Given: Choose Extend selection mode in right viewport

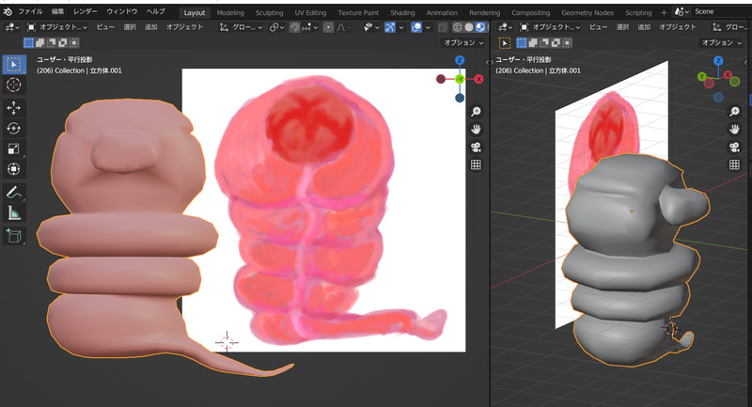Looking at the screenshot, I should pos(533,43).
